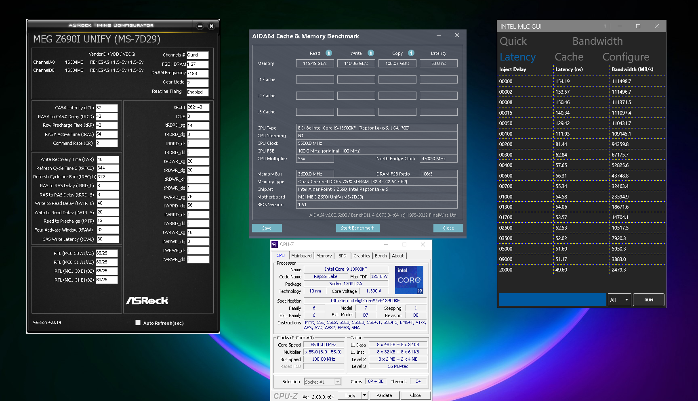Expand the Tools dropdown arrow in CPU-Z
Screen dimensions: 698x401
click(x=364, y=395)
